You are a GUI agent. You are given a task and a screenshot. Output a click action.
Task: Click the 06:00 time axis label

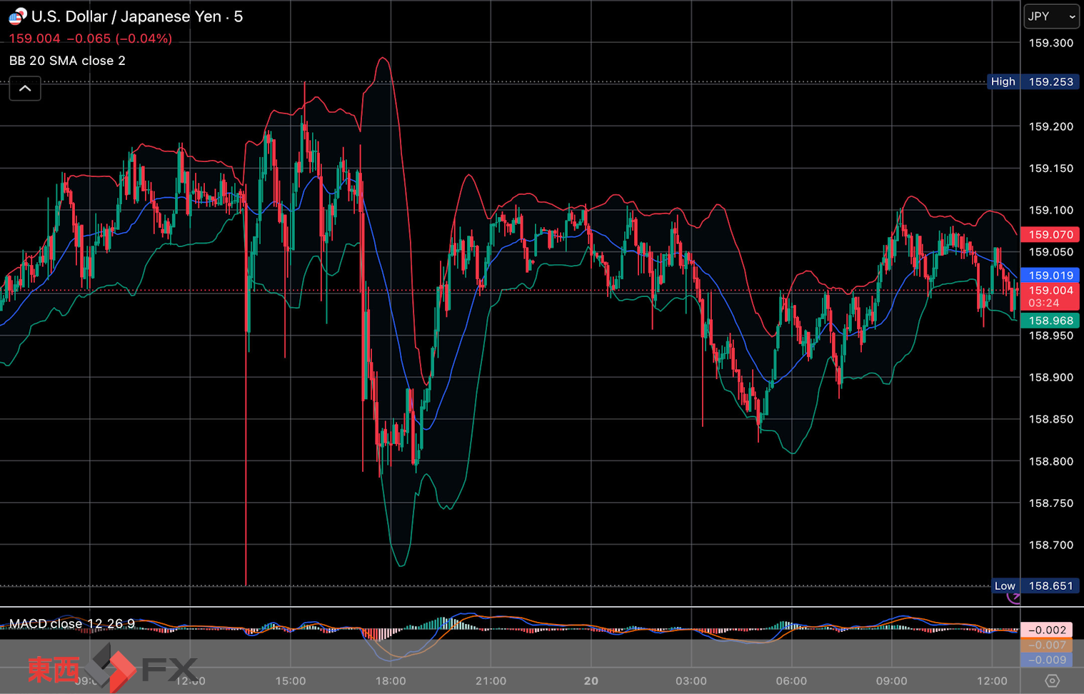tap(791, 681)
